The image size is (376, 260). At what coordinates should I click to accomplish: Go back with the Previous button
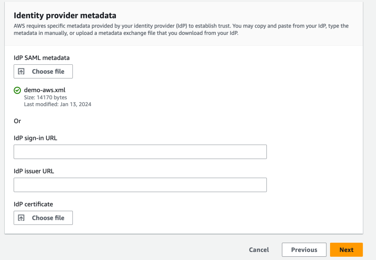tap(304, 250)
